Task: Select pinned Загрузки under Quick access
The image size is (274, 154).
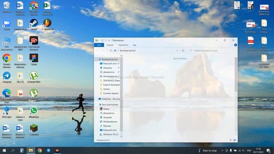Action: coord(107,68)
